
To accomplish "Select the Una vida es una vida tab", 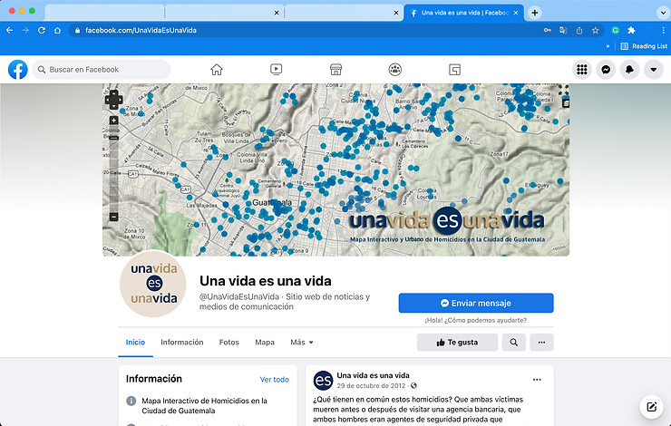I will 462,13.
